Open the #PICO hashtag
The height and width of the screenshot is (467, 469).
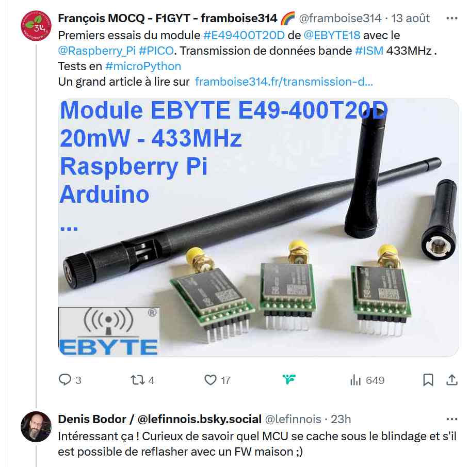[x=156, y=51]
